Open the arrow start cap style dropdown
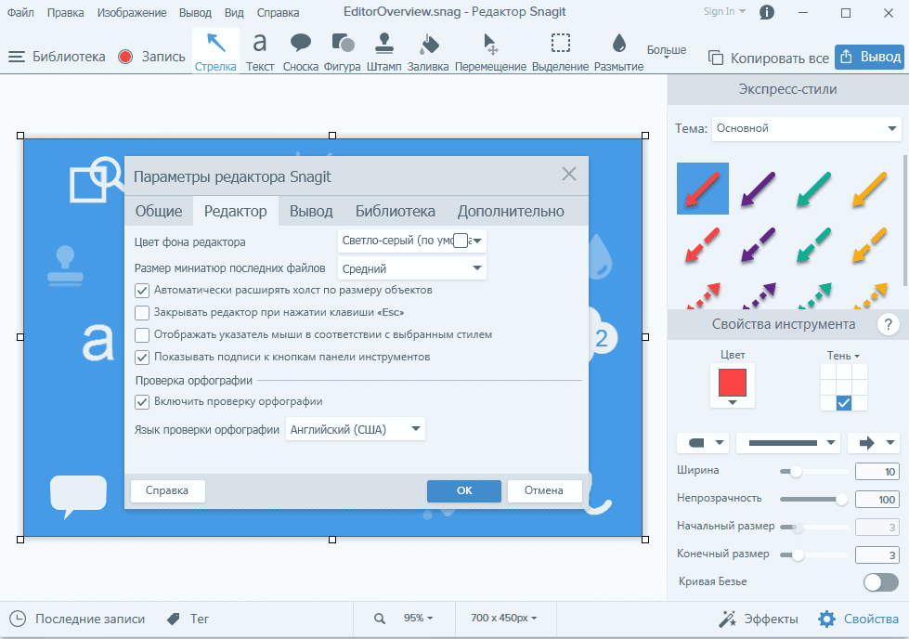 703,443
